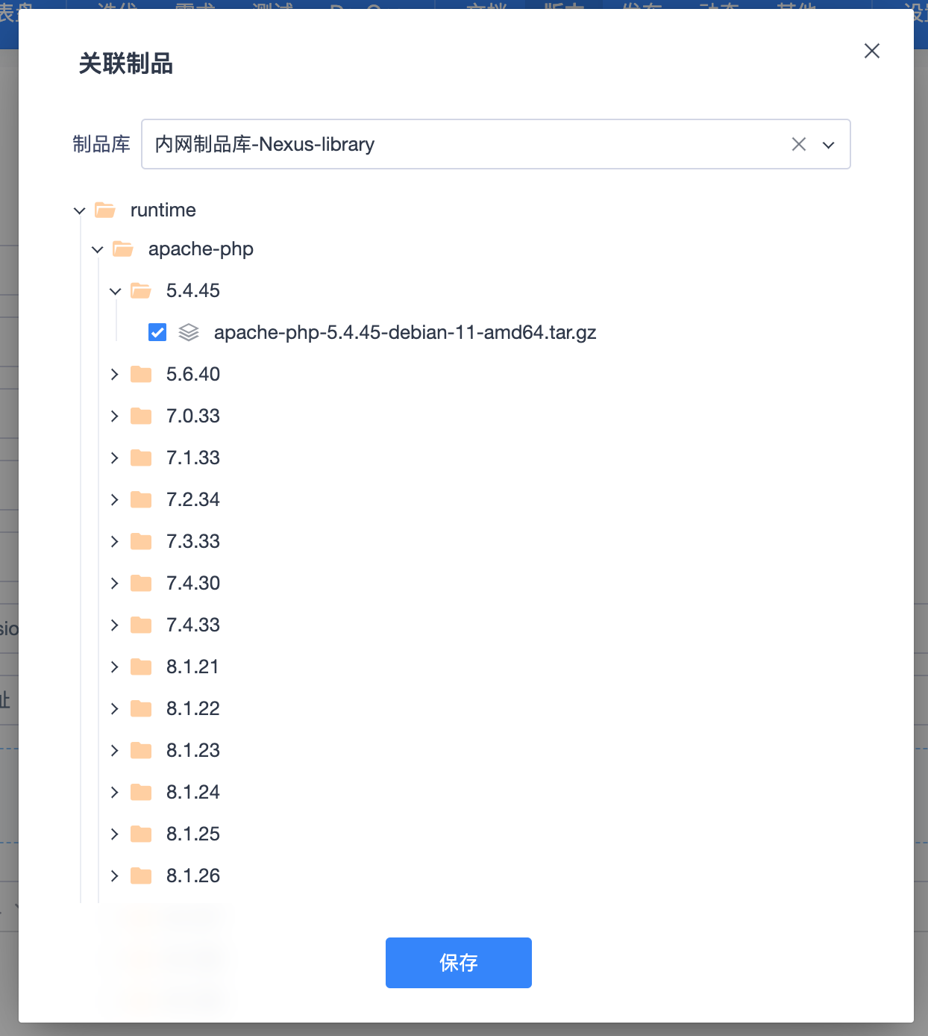The height and width of the screenshot is (1036, 928).
Task: Close the 关联制品 dialog
Action: pyautogui.click(x=872, y=51)
